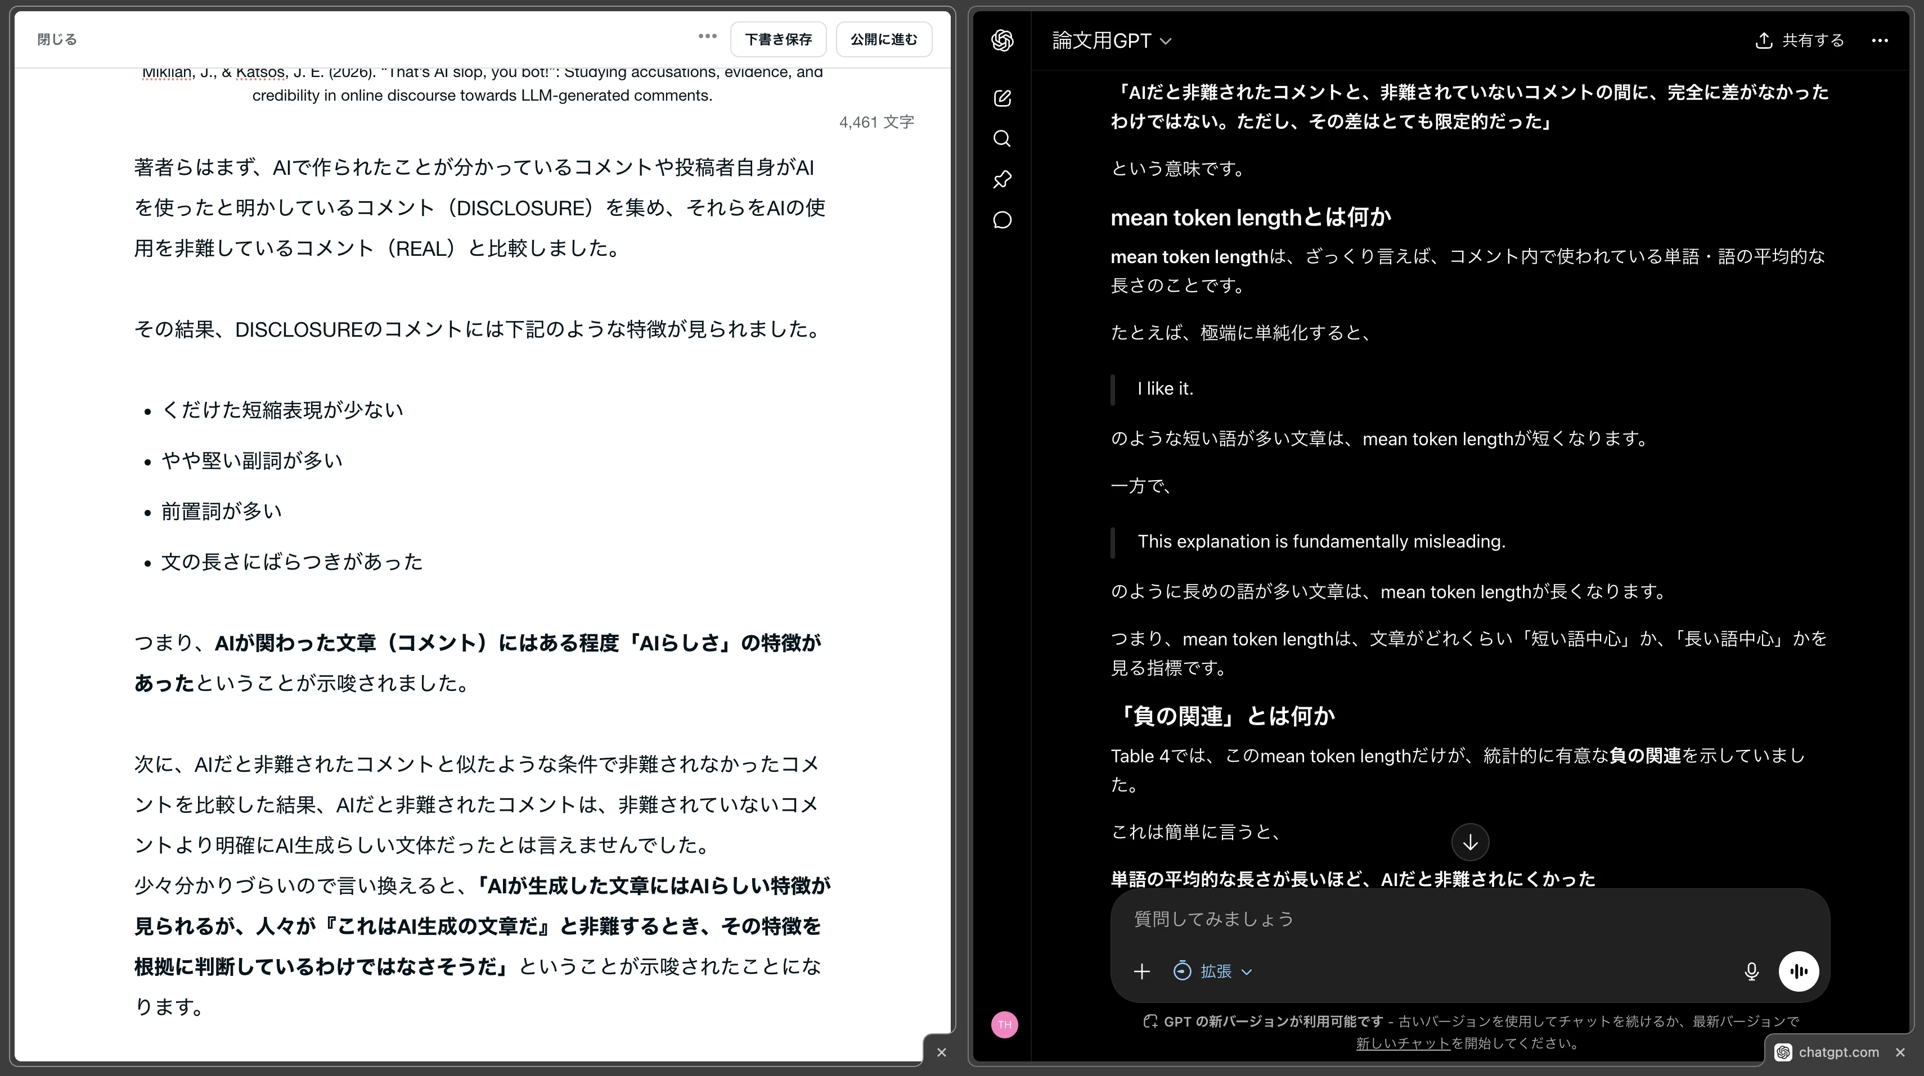
Task: Start voice mode waveform button
Action: coord(1799,971)
